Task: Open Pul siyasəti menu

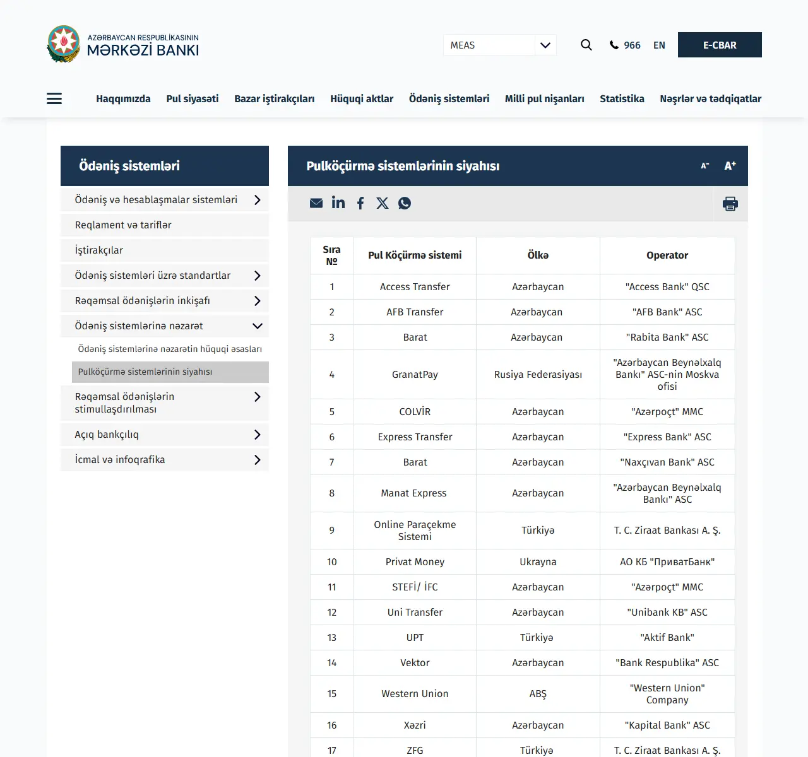Action: tap(193, 99)
